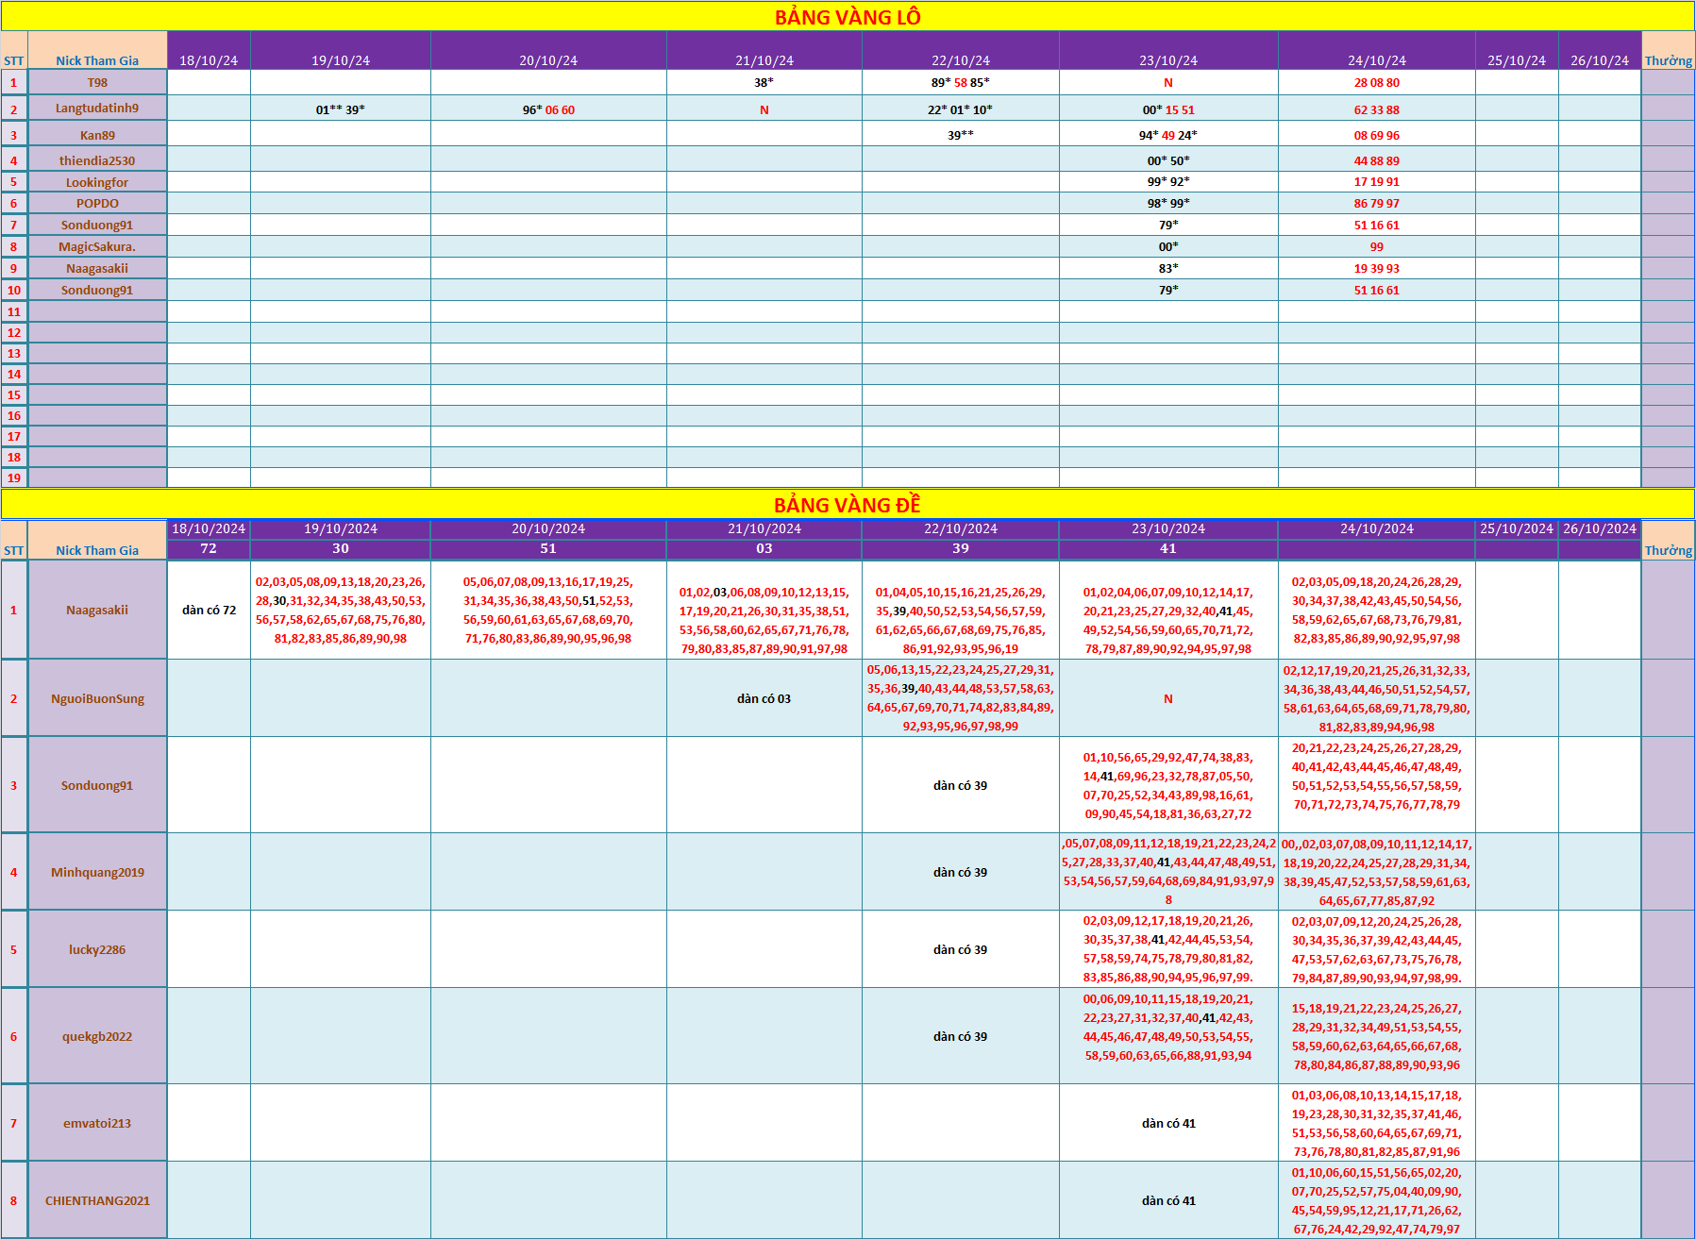Click the BẢNG VÀNG LÔ title banner
The image size is (1696, 1239).
[x=847, y=17]
